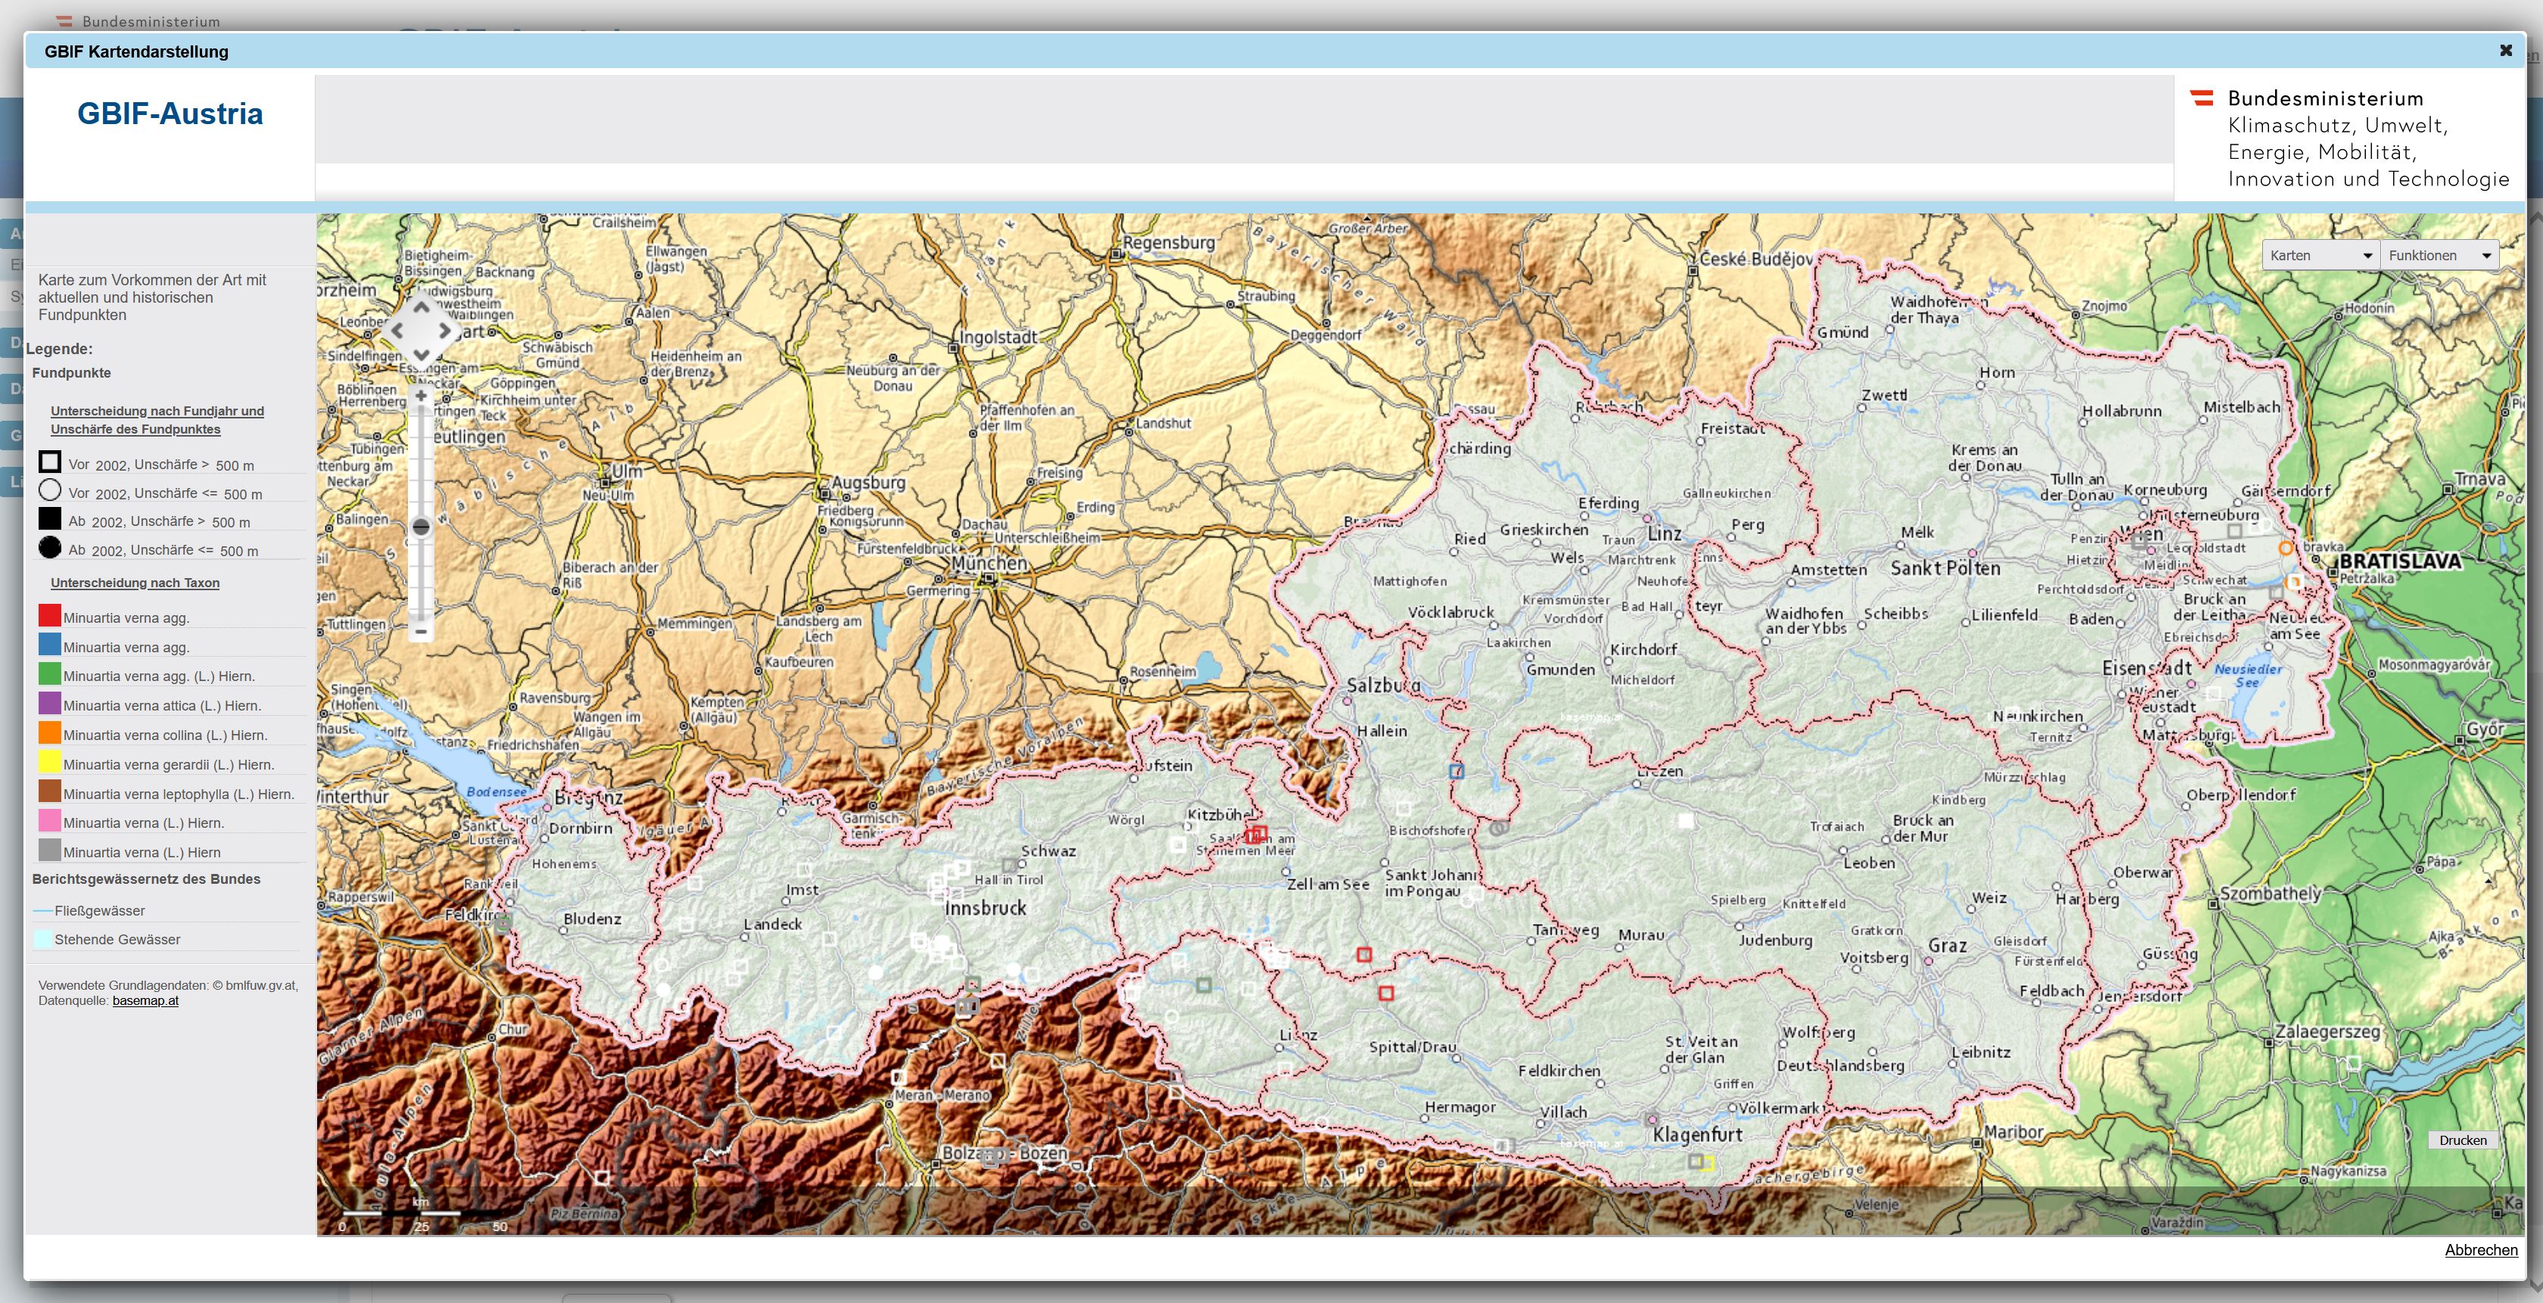Click the 'Fundpunkte' legend heading
Screen dimensions: 2543x1303
point(71,372)
